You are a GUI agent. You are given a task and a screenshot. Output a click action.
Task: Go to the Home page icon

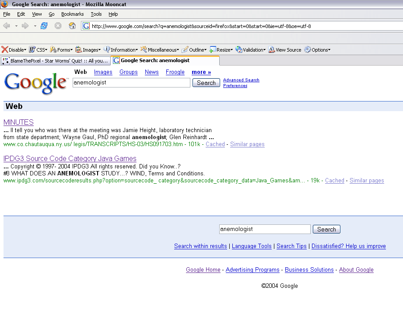(72, 26)
